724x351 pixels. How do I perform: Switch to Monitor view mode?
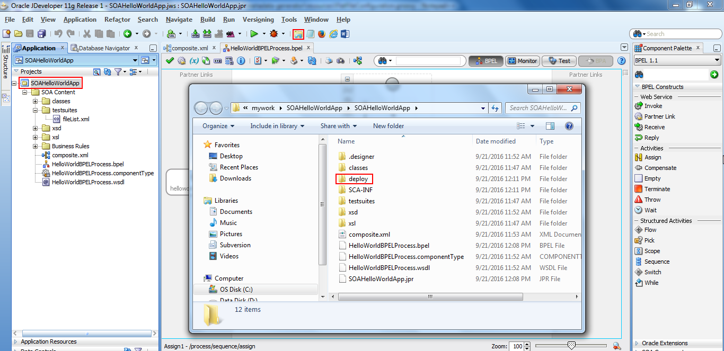(x=522, y=60)
